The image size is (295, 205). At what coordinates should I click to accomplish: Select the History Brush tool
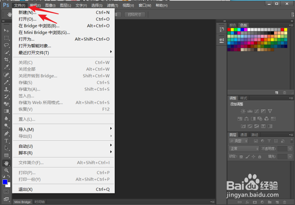(x=6, y=96)
